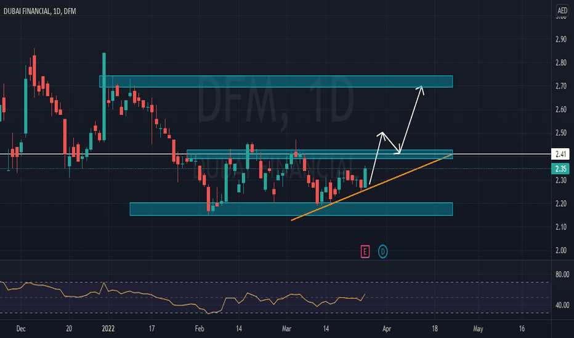Click the 20 date label on time axis
This screenshot has height=338, width=574.
pyautogui.click(x=69, y=329)
